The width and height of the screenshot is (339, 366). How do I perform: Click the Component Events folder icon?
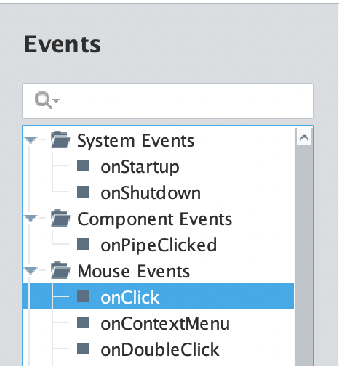[60, 218]
